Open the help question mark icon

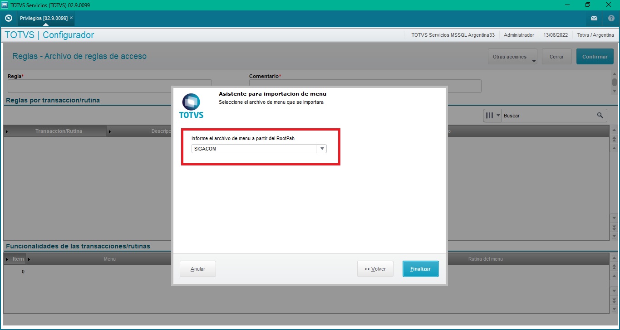click(x=611, y=18)
